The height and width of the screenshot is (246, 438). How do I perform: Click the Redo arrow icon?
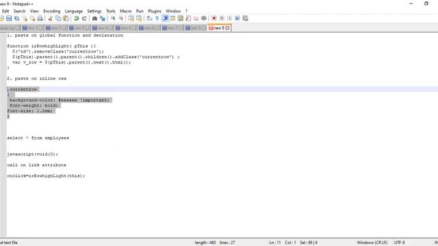(84, 18)
